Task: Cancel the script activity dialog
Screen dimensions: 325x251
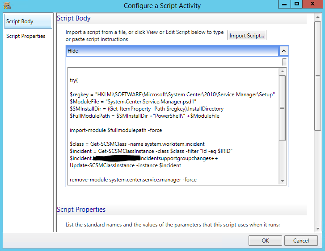Action: pos(301,240)
